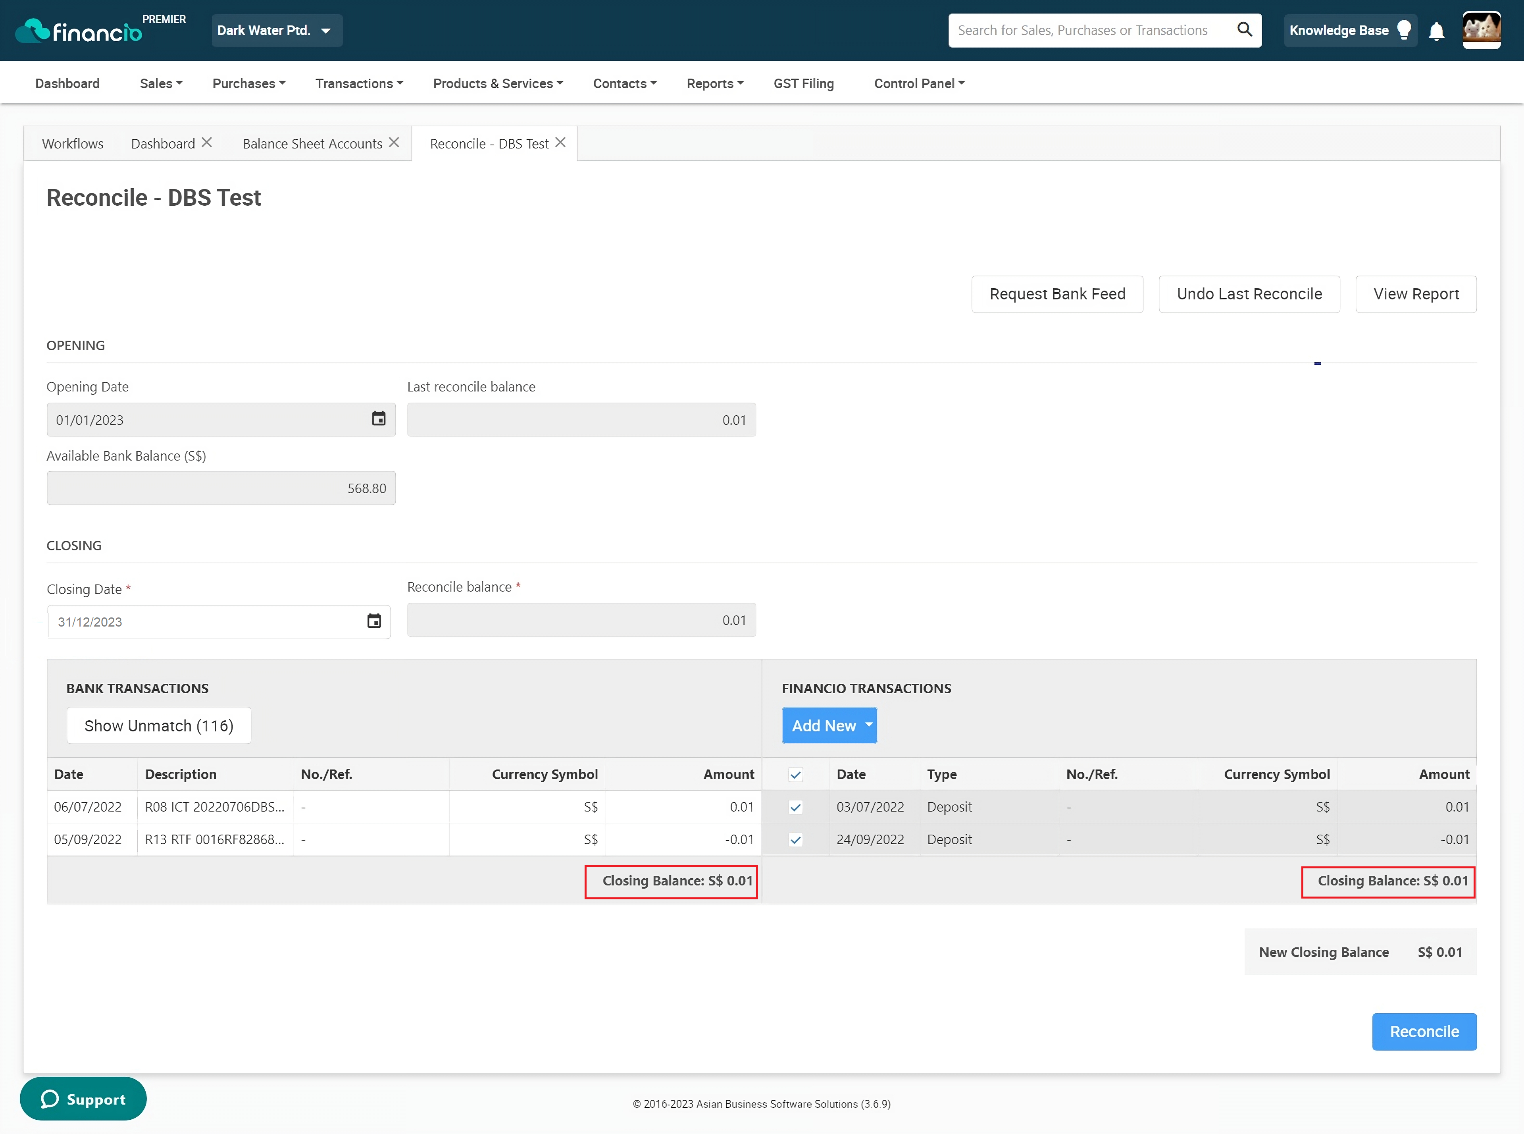The width and height of the screenshot is (1524, 1134).
Task: Expand Products & Services menu
Action: click(x=498, y=83)
